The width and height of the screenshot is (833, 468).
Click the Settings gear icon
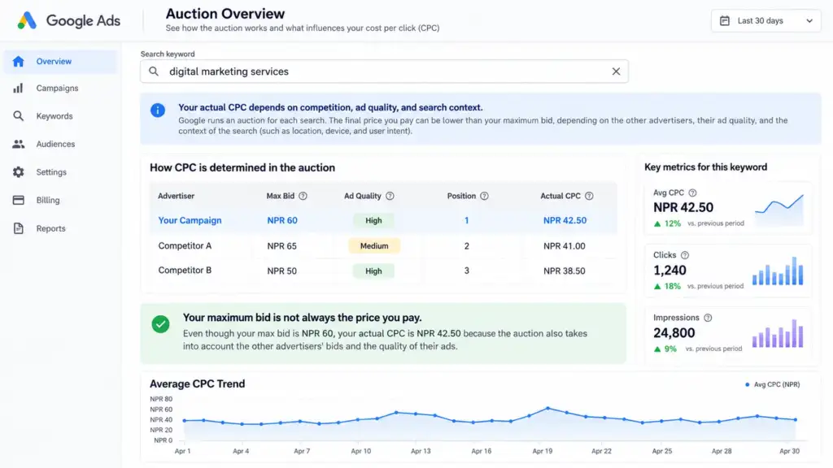pyautogui.click(x=19, y=172)
